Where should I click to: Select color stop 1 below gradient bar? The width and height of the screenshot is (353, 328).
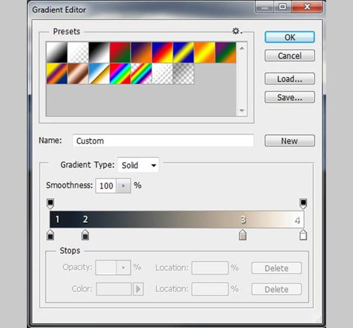click(50, 235)
